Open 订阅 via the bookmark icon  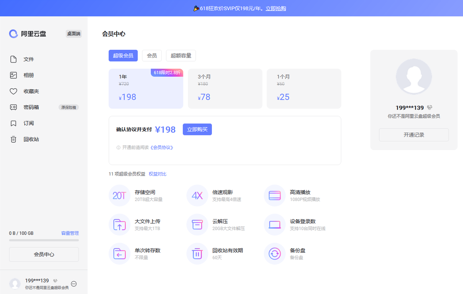14,123
